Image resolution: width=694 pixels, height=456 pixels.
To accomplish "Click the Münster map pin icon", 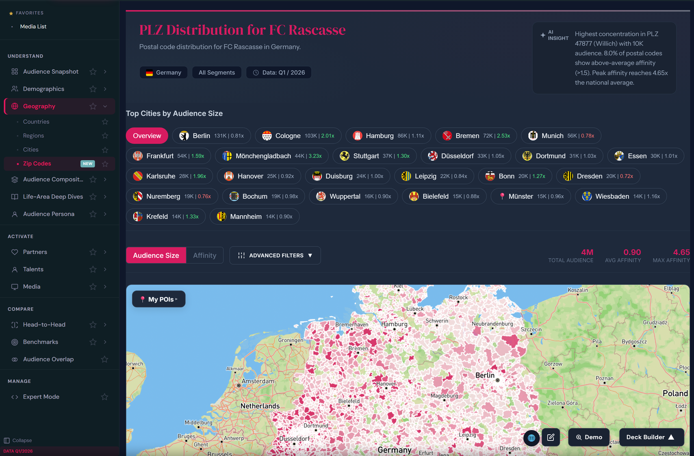I will click(502, 196).
